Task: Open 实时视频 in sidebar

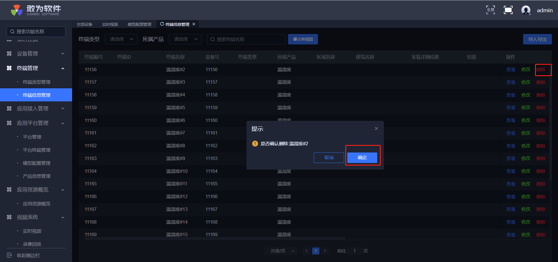Action: click(x=32, y=231)
